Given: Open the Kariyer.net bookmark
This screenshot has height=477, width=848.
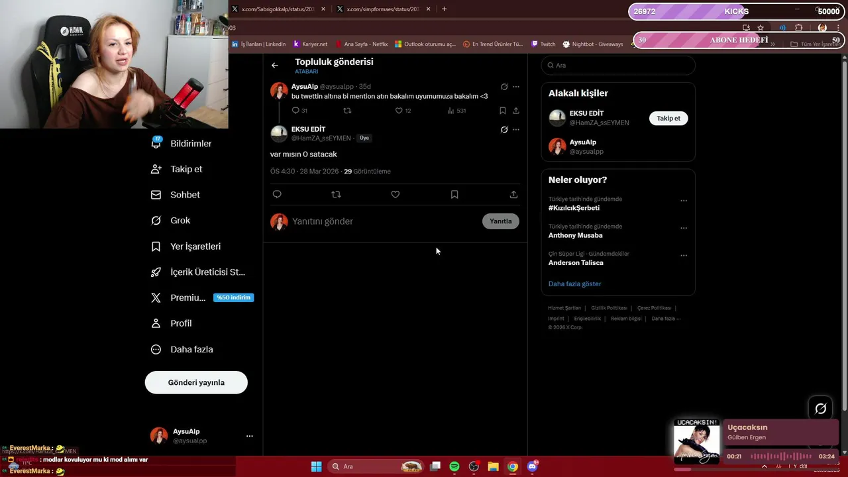Looking at the screenshot, I should (x=310, y=44).
